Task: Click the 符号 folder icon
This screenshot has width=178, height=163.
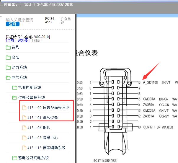Action: [8, 48]
